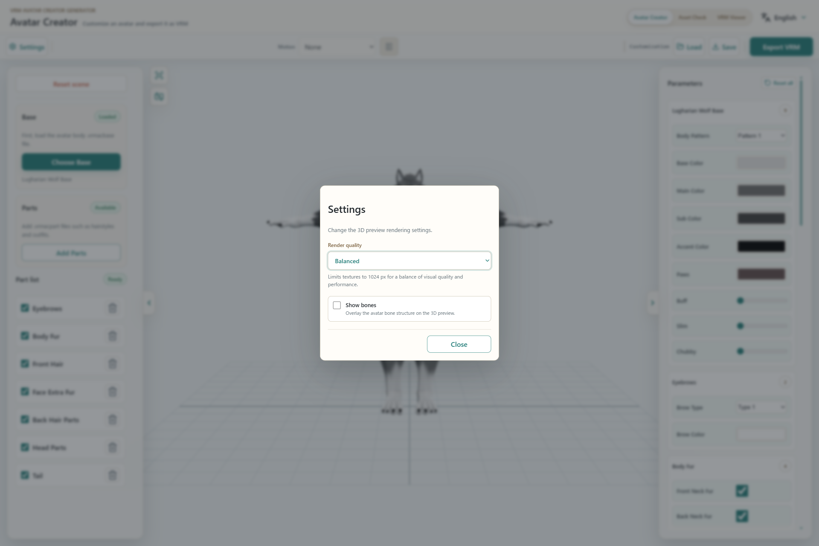Open Settings from the toolbar
Image resolution: width=819 pixels, height=546 pixels.
pos(27,47)
